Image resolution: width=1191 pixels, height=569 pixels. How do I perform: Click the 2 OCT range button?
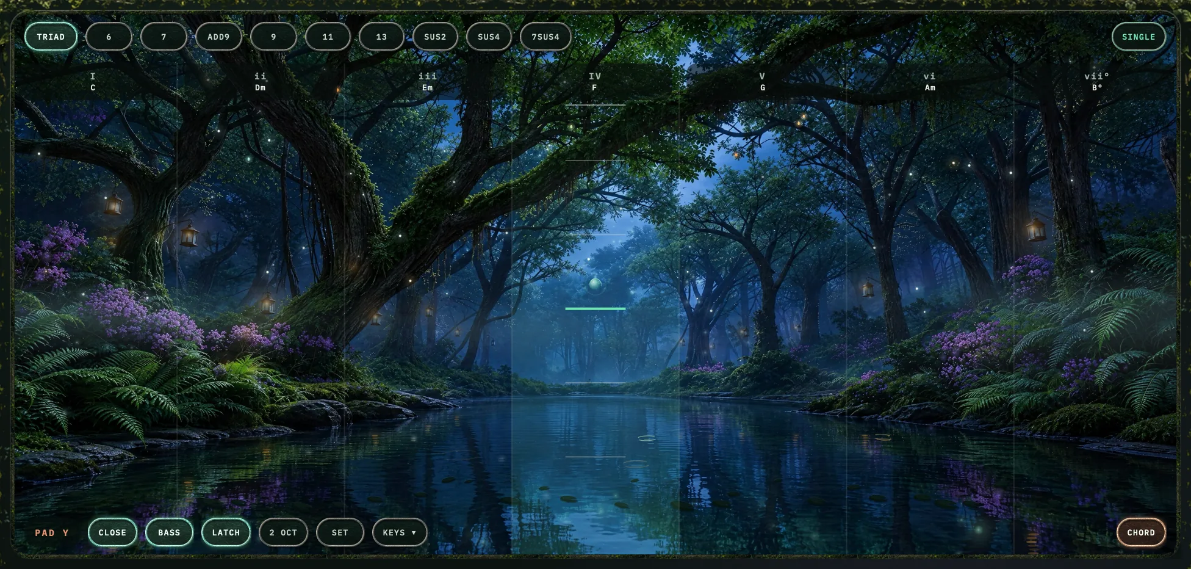[283, 532]
